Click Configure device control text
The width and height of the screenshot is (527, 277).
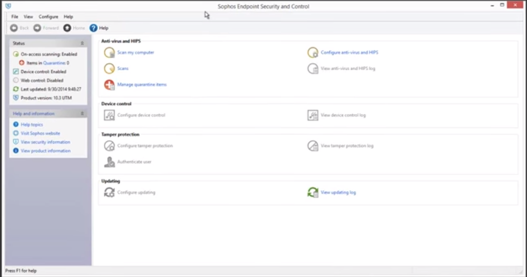tap(141, 115)
